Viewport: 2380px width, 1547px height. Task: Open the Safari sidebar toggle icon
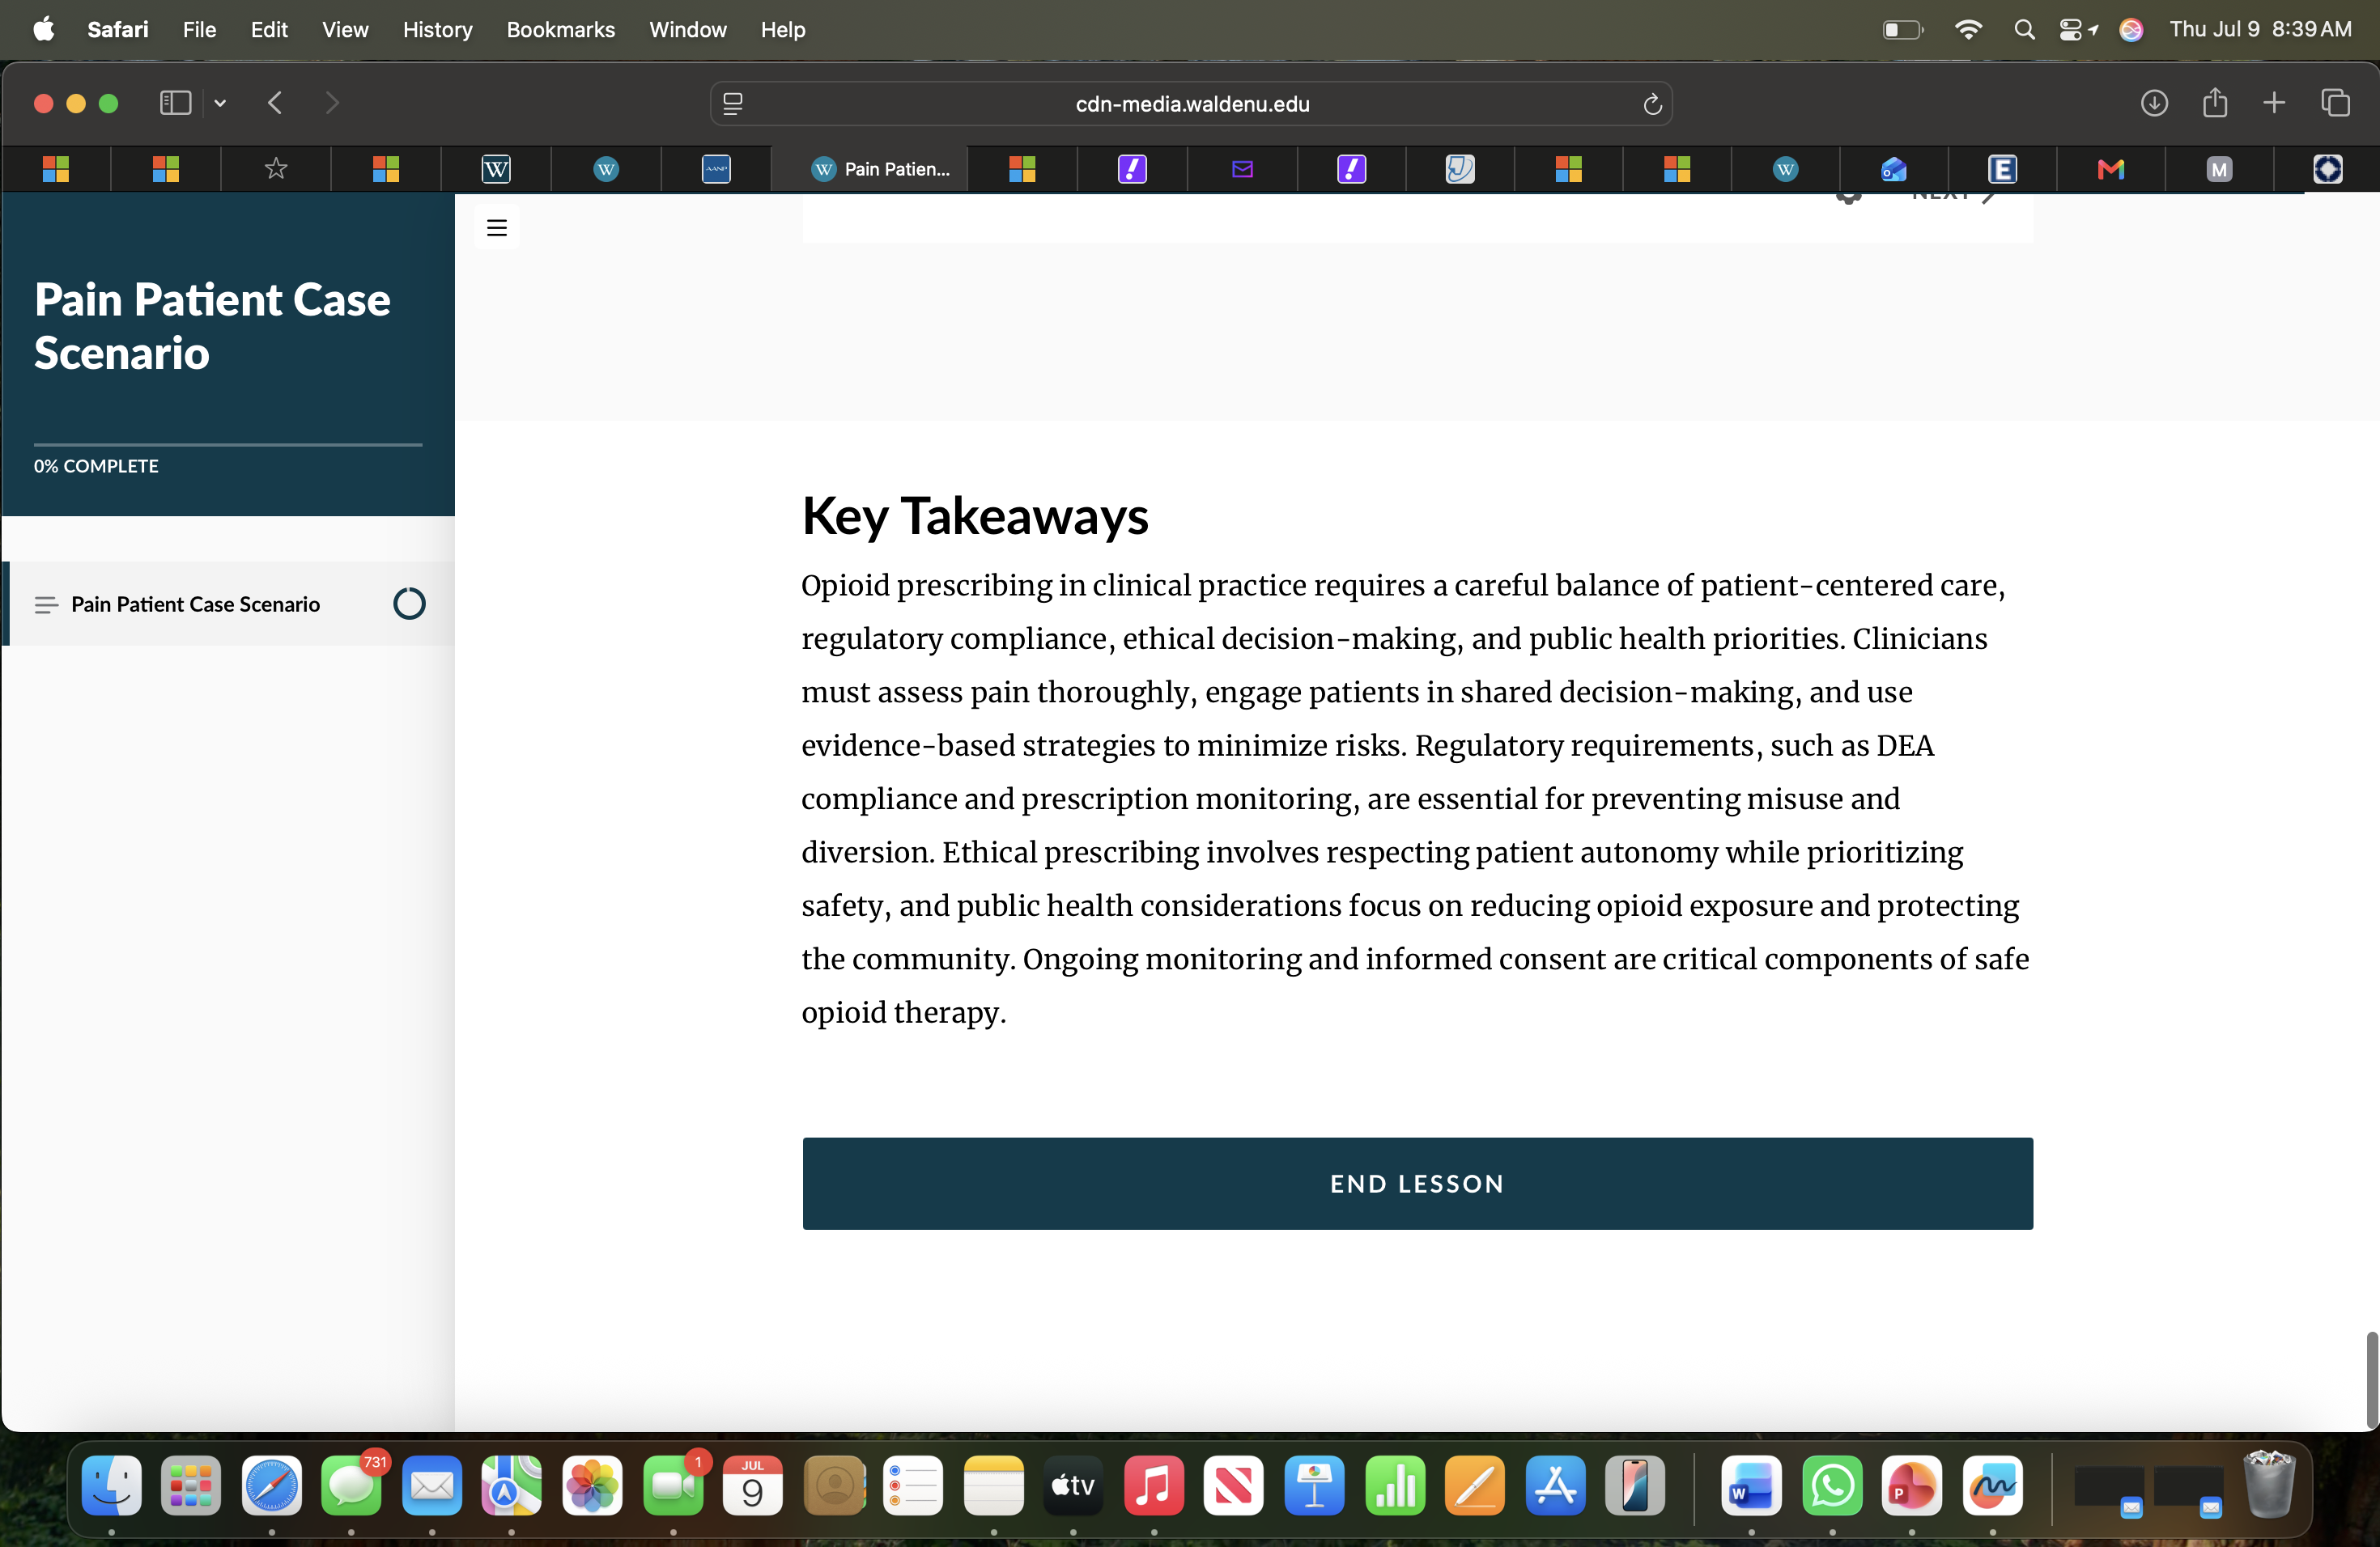[x=175, y=103]
